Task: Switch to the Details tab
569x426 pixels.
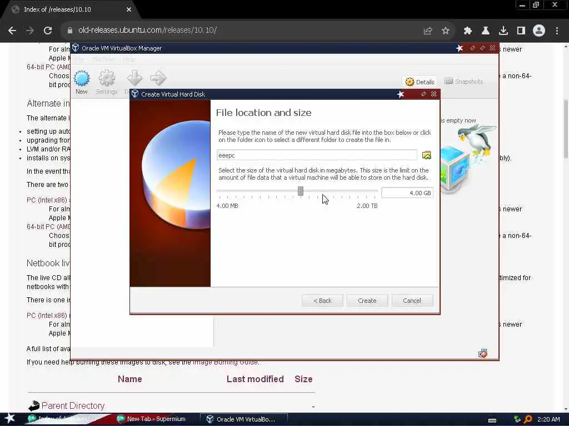Action: pos(420,82)
